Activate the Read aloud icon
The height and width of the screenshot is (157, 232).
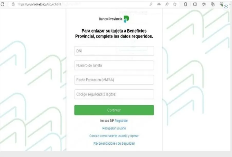(167, 4)
